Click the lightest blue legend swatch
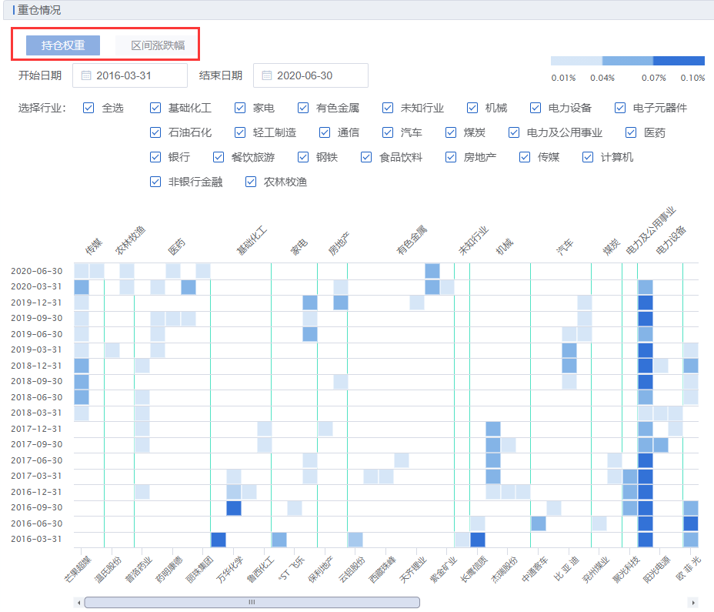 point(576,61)
